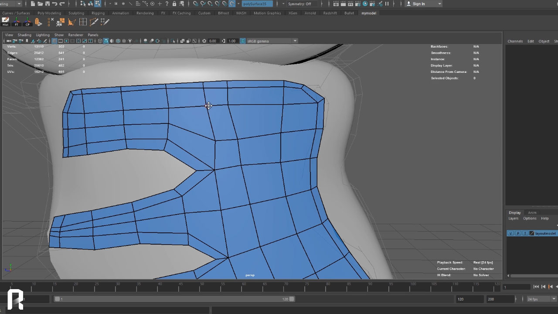Open the Hist shelf tool

point(6,22)
